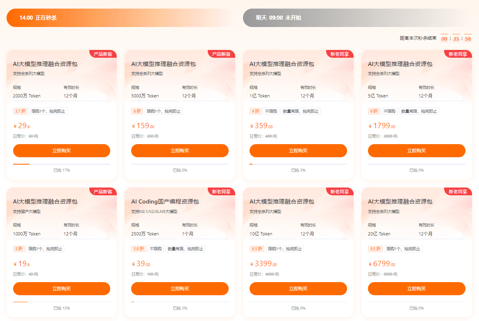The height and width of the screenshot is (321, 479).
Task: Click 立即购买 for the 5000万 Token package
Action: [179, 151]
